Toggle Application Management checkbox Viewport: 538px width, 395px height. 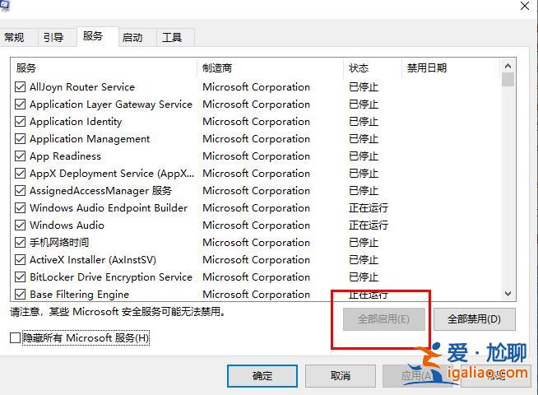tap(21, 138)
